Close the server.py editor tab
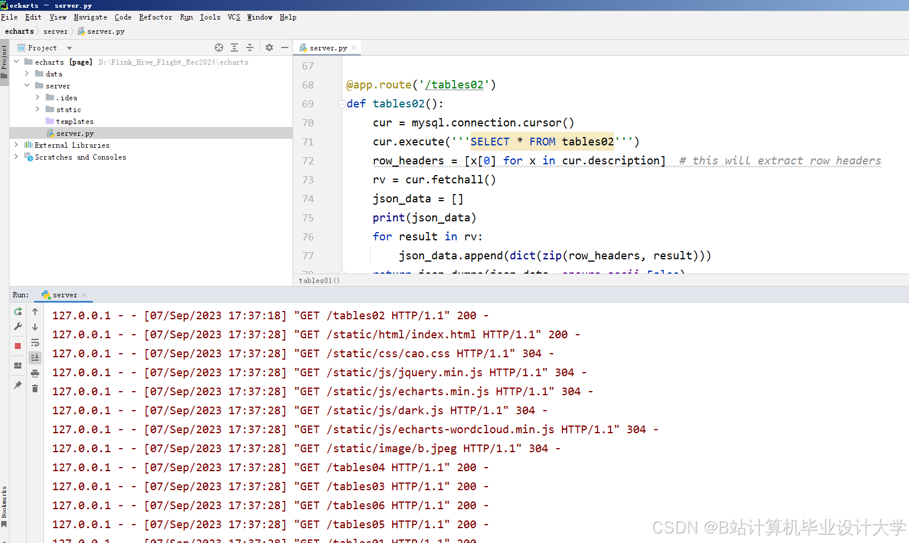 tap(354, 47)
